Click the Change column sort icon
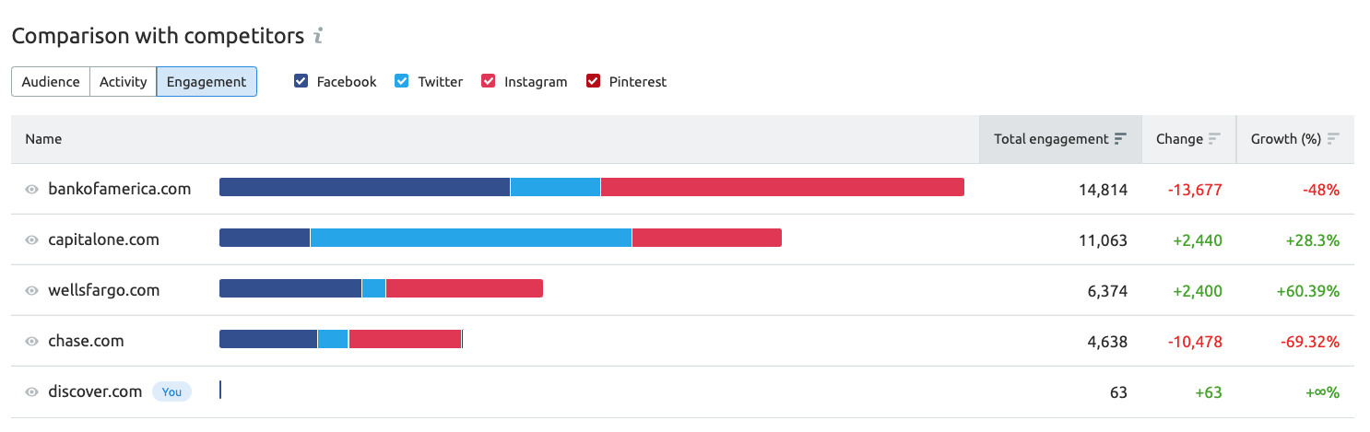 pos(1214,139)
